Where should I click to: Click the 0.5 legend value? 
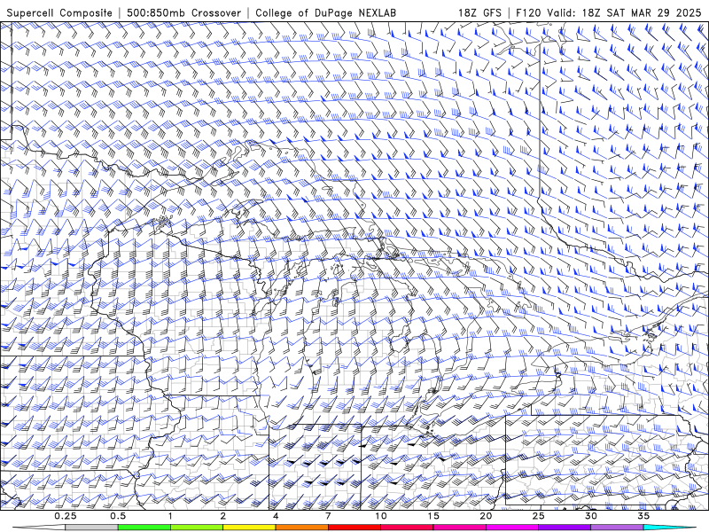click(x=118, y=516)
